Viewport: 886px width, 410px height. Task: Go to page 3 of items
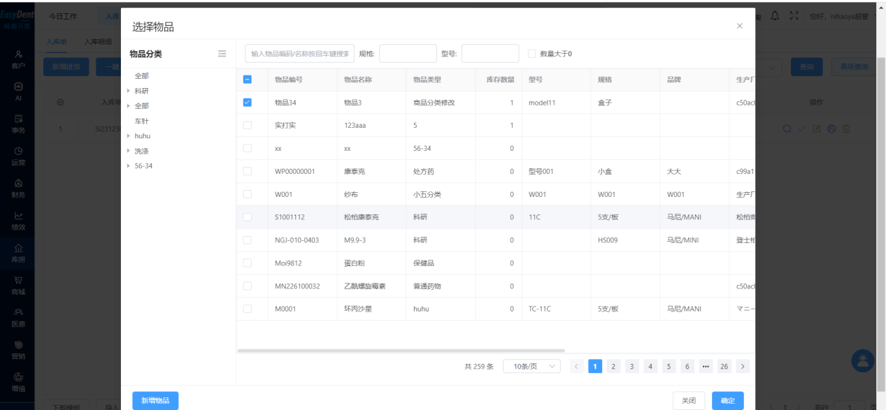[x=632, y=367]
